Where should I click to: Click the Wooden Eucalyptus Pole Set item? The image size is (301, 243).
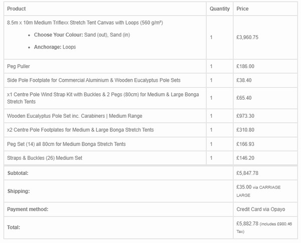[75, 116]
